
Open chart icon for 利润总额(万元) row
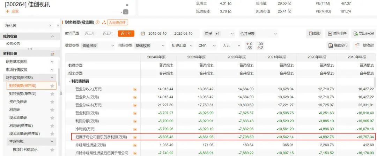click(135, 121)
